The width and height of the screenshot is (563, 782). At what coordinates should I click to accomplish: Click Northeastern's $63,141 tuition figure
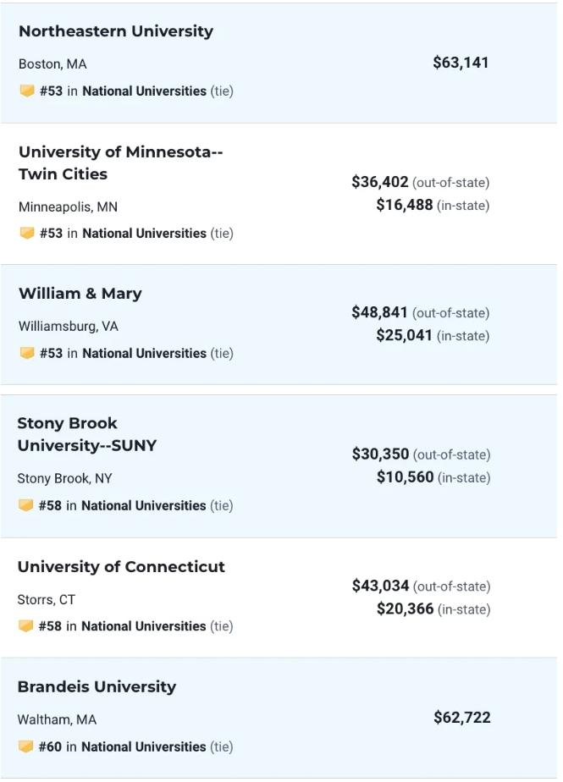coord(461,63)
